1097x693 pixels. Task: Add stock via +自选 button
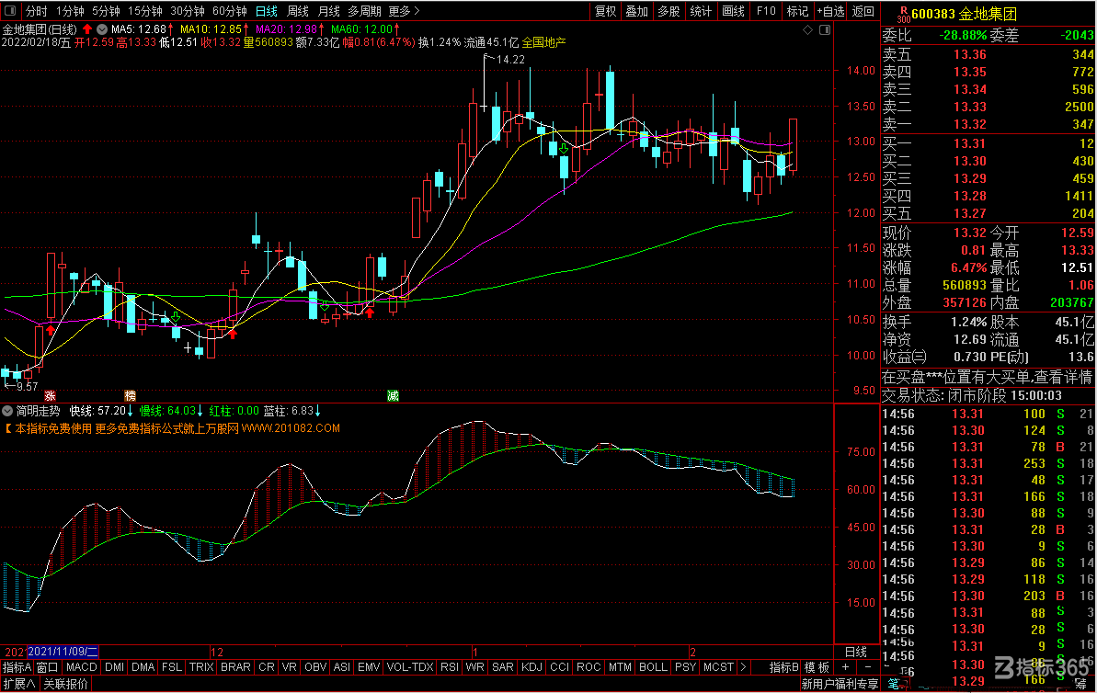[x=830, y=11]
